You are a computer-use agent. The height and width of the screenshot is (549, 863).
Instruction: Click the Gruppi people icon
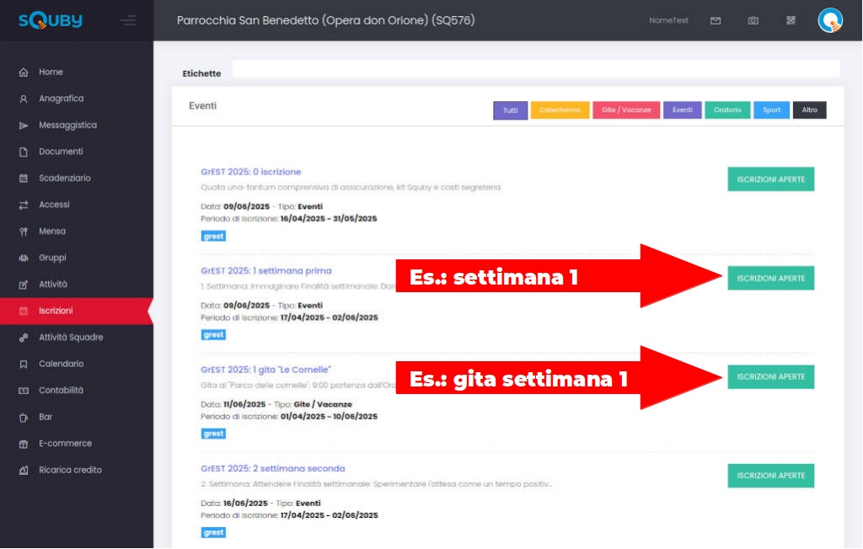pos(23,258)
